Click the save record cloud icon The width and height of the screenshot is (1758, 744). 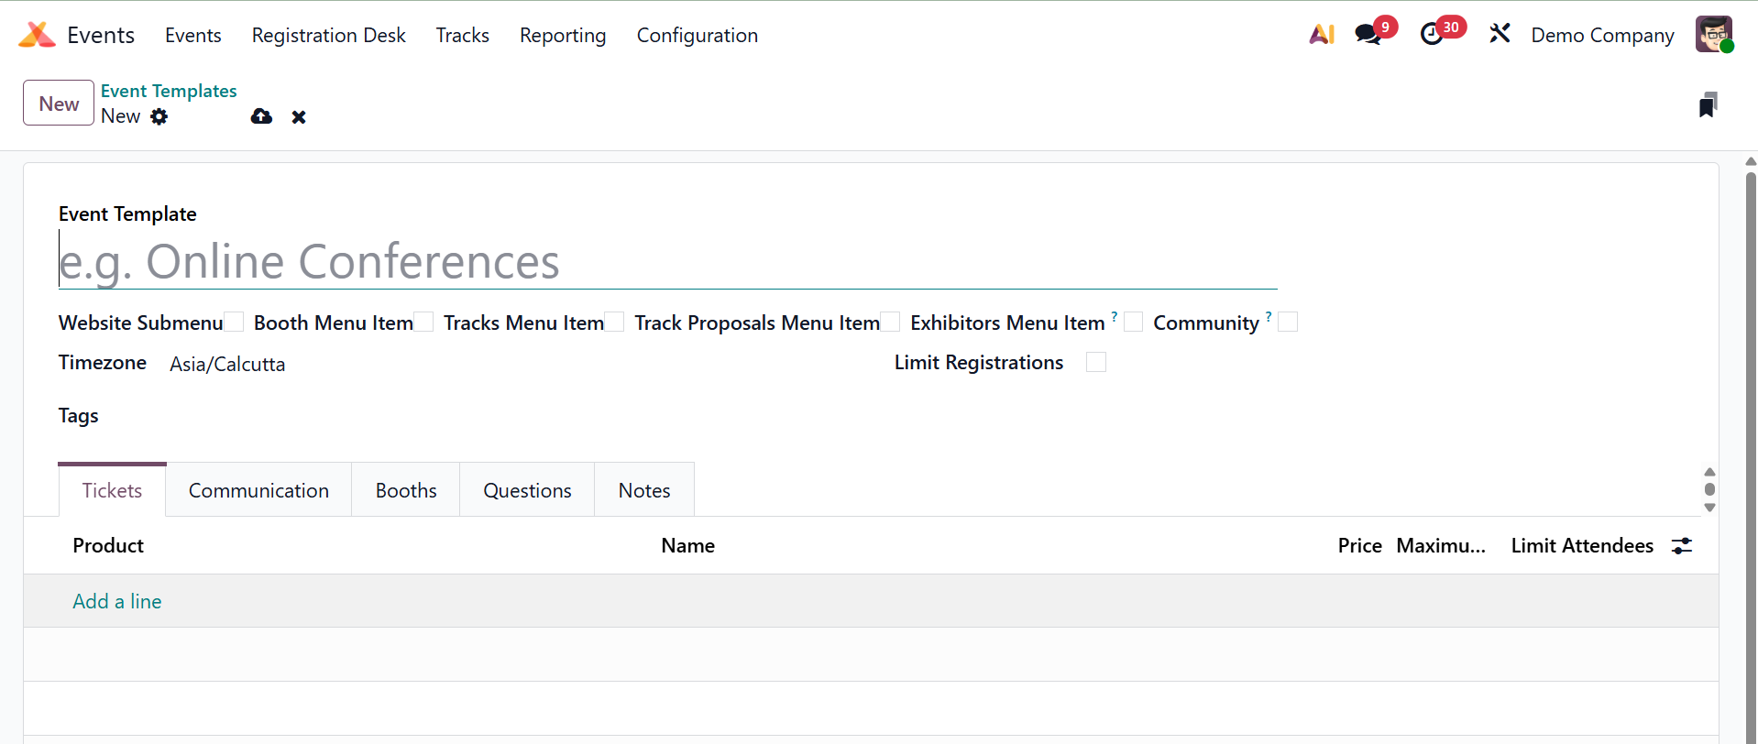[261, 116]
